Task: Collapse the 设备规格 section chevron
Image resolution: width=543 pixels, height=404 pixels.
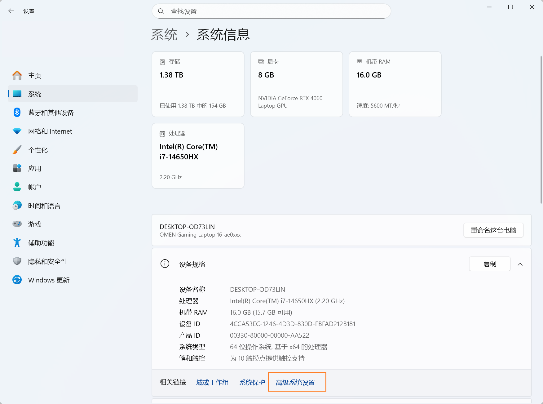Action: (520, 264)
